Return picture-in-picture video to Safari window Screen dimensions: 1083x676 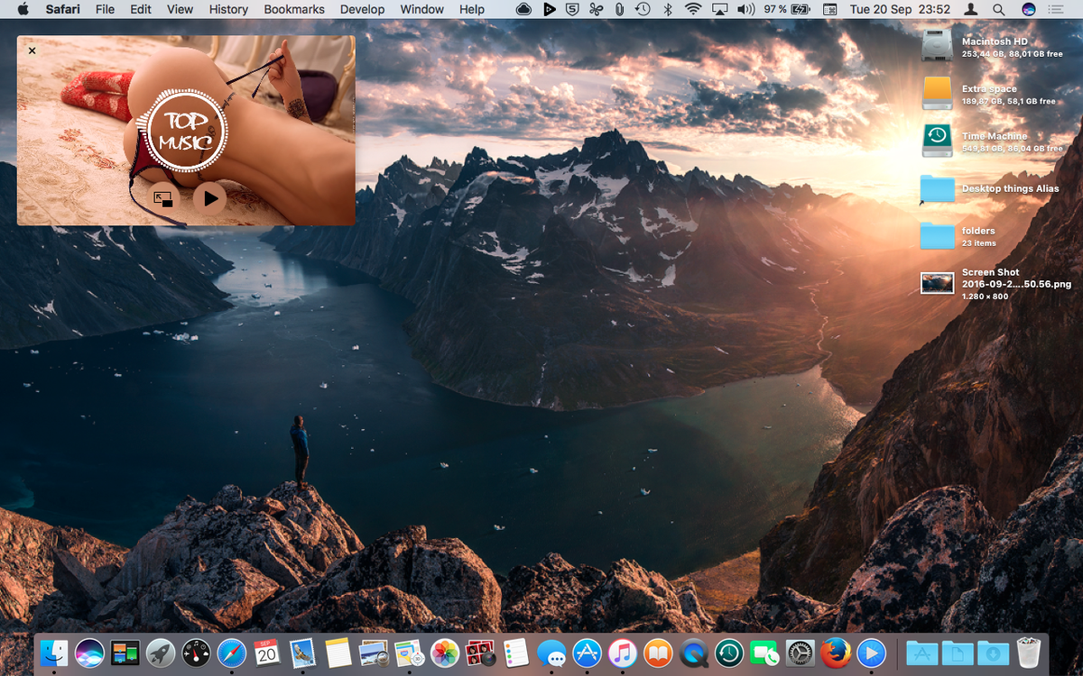[162, 198]
